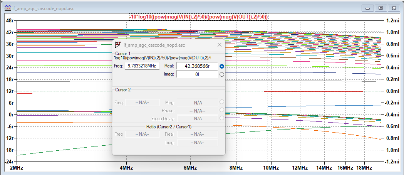Click the plot window title text
The image size is (404, 175).
click(43, 8)
